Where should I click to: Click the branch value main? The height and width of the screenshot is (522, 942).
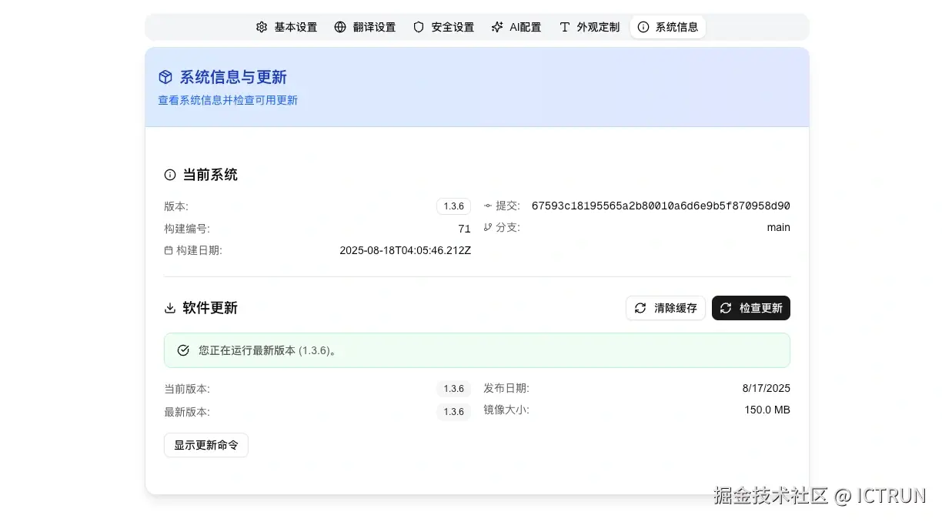tap(779, 227)
